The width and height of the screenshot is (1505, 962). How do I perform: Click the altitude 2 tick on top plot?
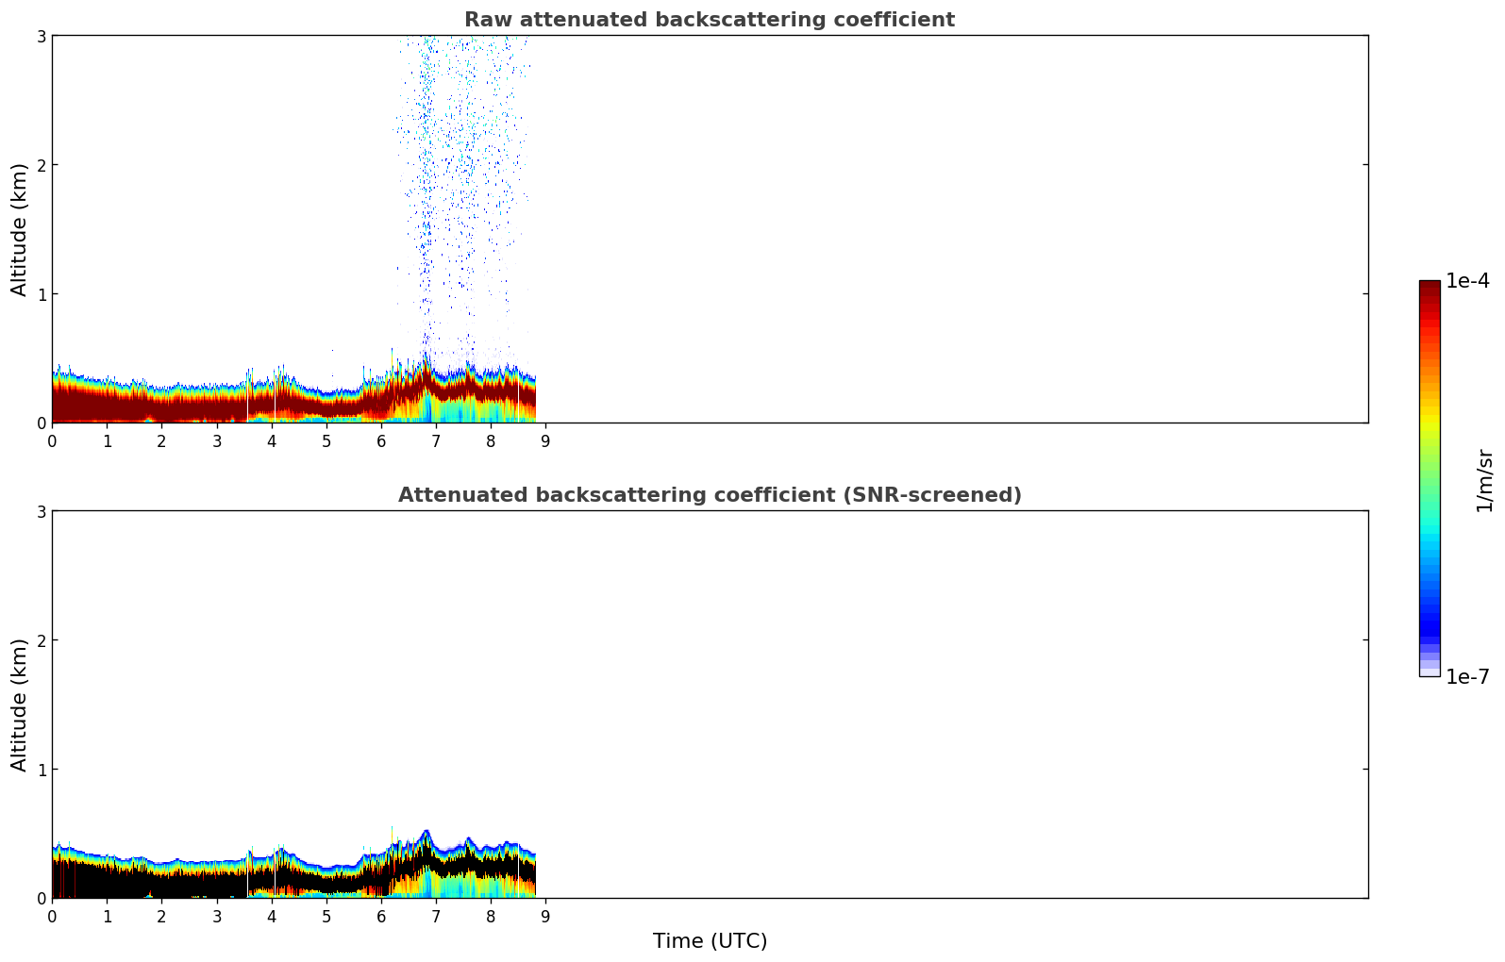pos(41,165)
